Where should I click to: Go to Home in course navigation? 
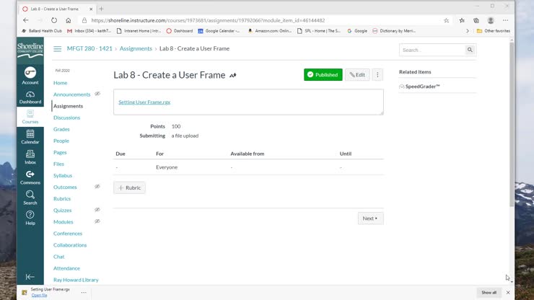pyautogui.click(x=61, y=83)
